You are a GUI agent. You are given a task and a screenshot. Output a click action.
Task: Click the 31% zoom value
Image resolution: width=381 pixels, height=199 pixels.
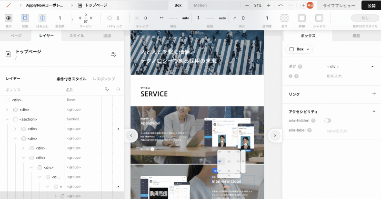[258, 5]
